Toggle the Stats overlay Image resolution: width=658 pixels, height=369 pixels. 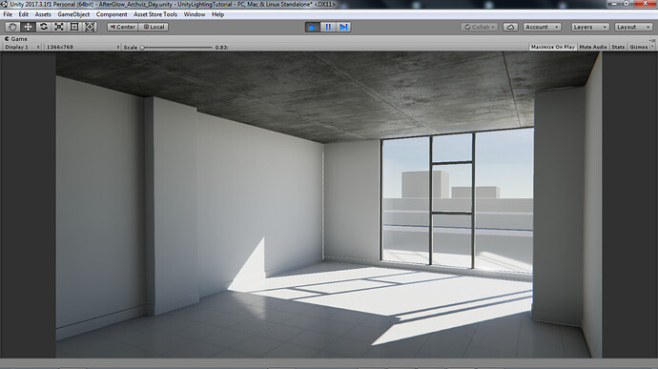(618, 47)
